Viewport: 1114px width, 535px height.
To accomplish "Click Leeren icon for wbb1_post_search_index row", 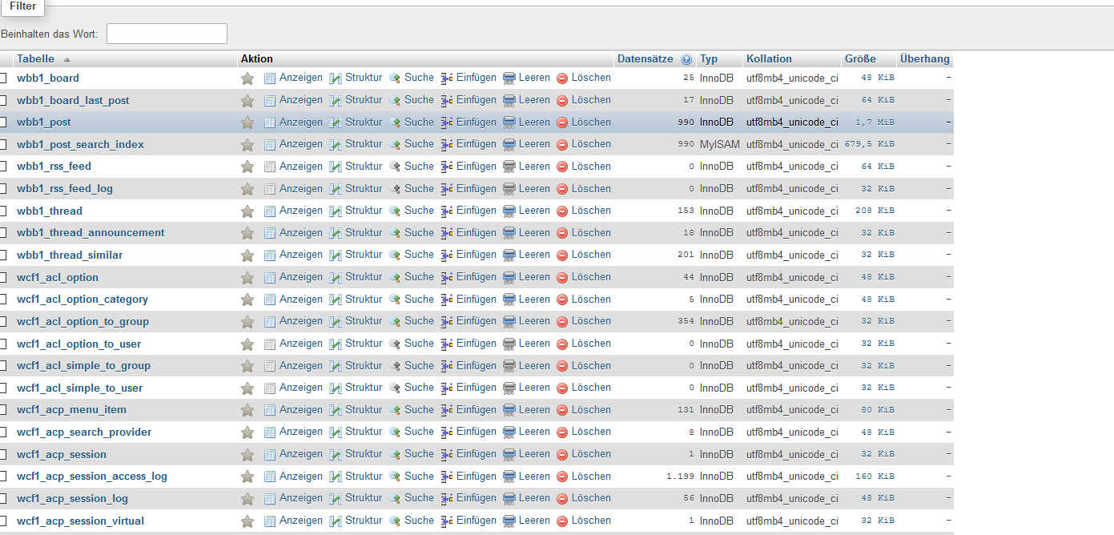I will [510, 145].
